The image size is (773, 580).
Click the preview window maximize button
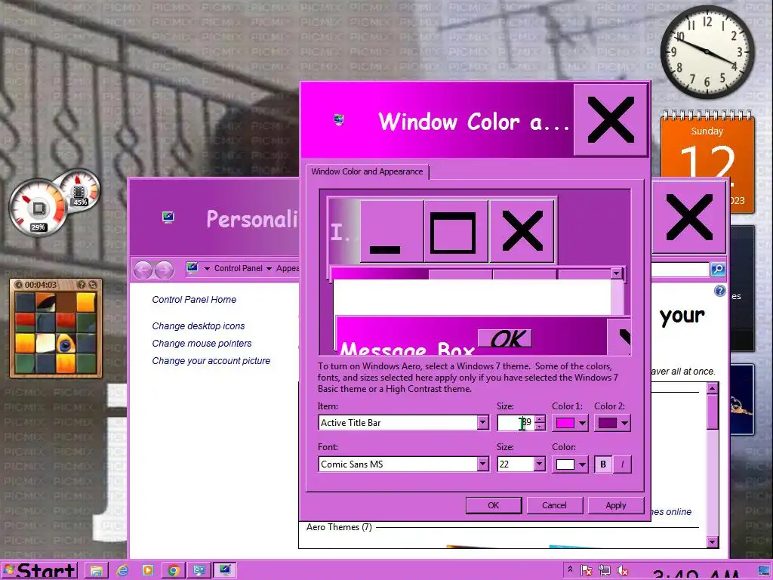point(456,231)
